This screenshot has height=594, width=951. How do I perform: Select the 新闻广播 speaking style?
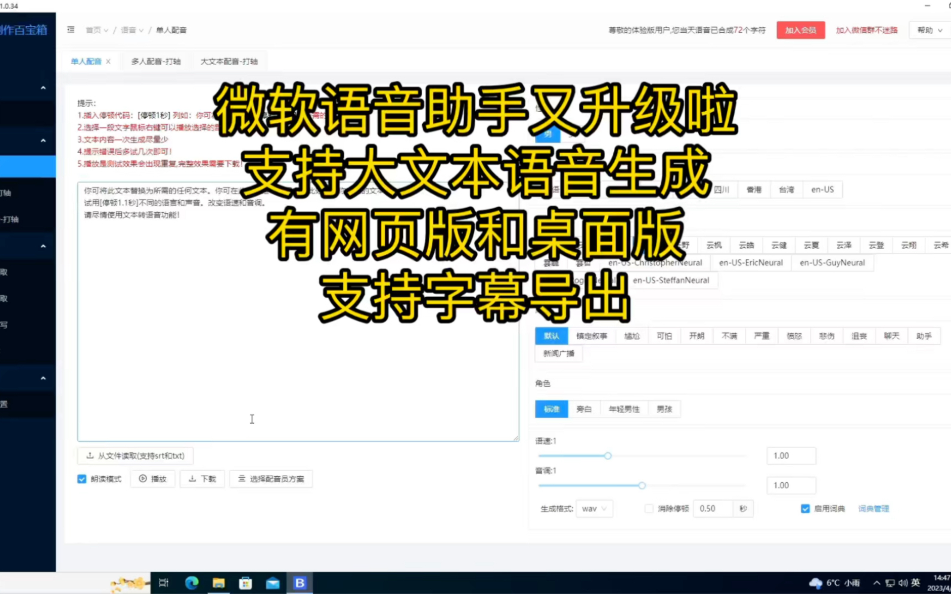point(559,353)
